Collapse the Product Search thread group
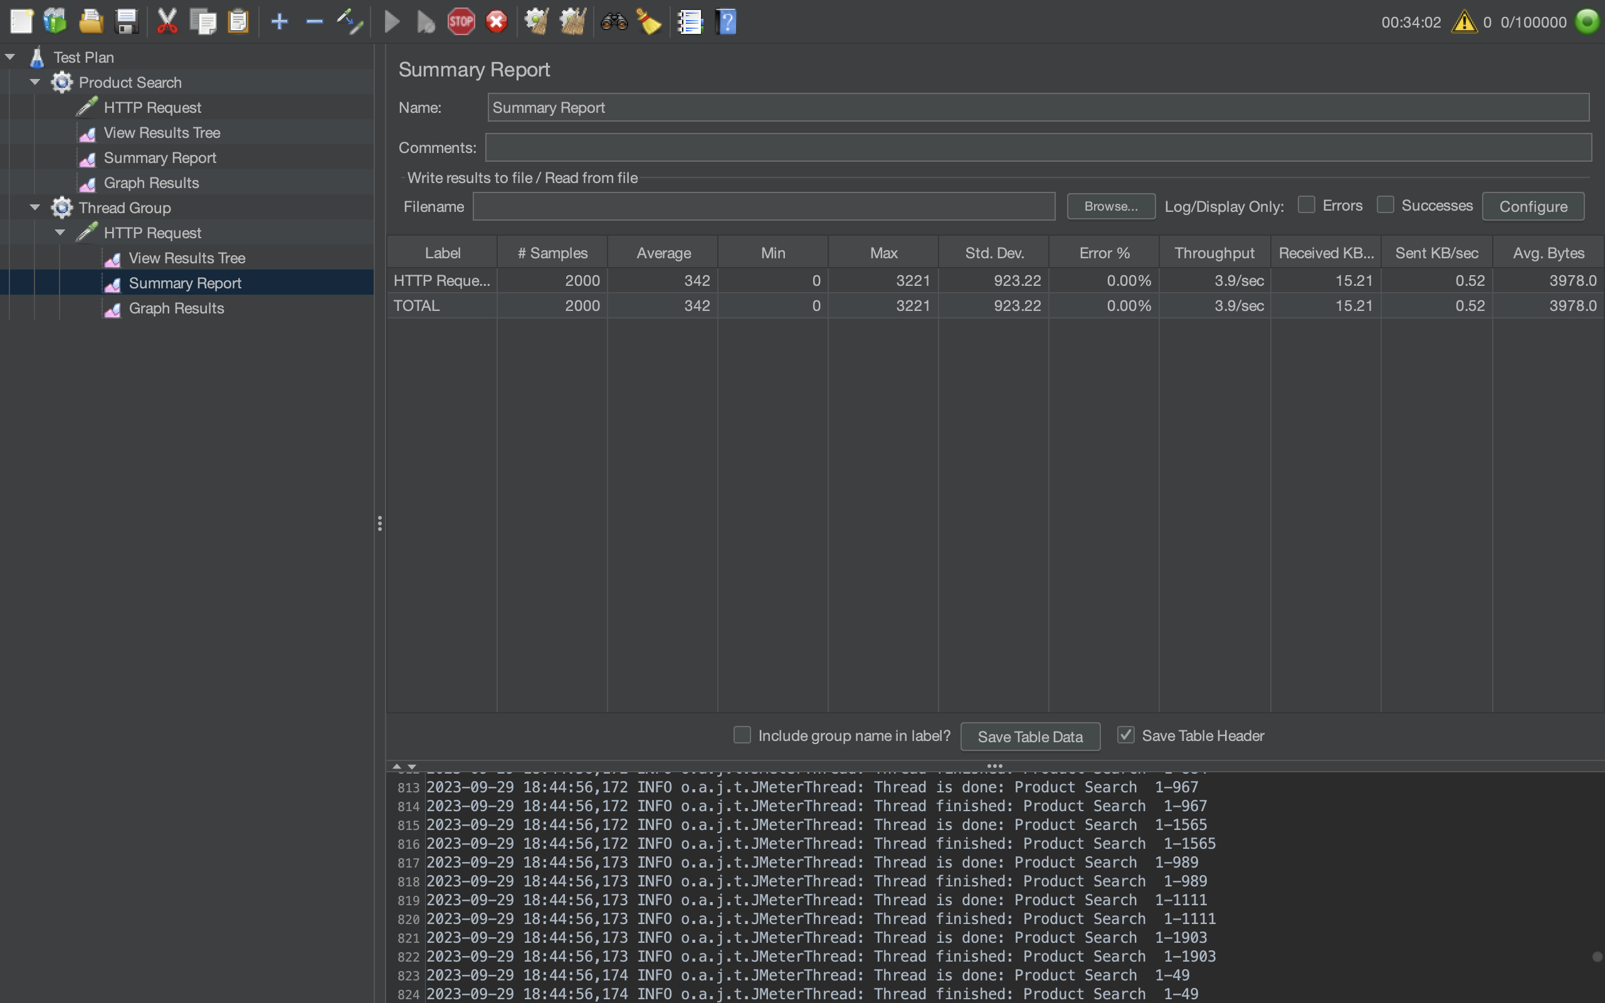This screenshot has height=1003, width=1605. (x=35, y=82)
